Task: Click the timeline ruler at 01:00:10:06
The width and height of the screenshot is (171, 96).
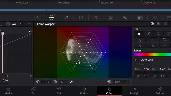Action: tap(22, 3)
